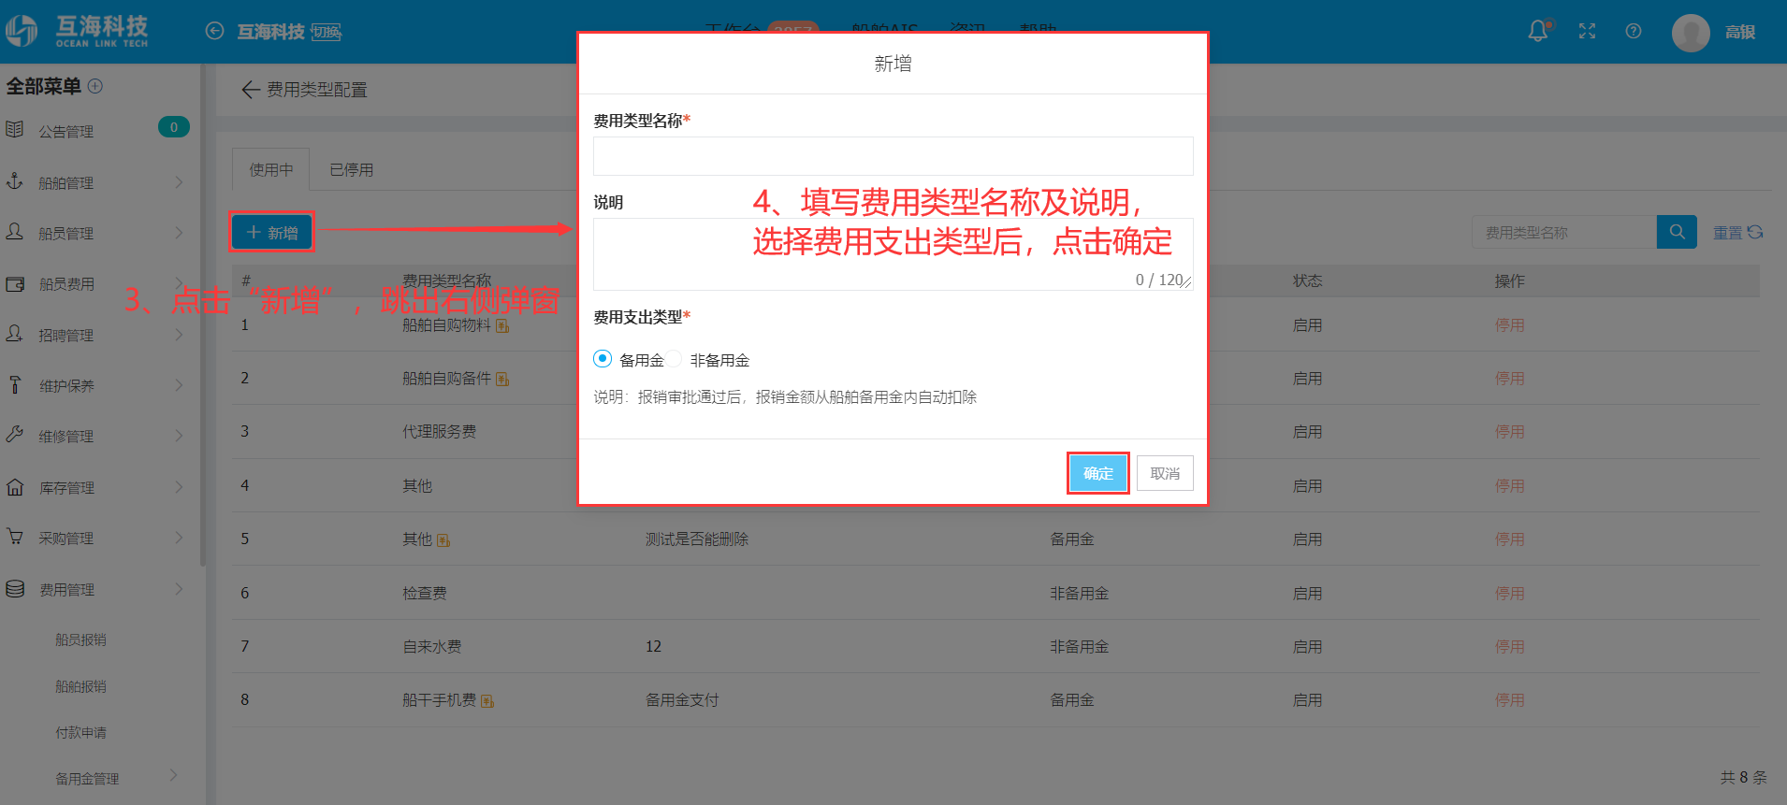This screenshot has height=805, width=1787.
Task: Open the 船舶报销 submenu item
Action: coord(80,686)
